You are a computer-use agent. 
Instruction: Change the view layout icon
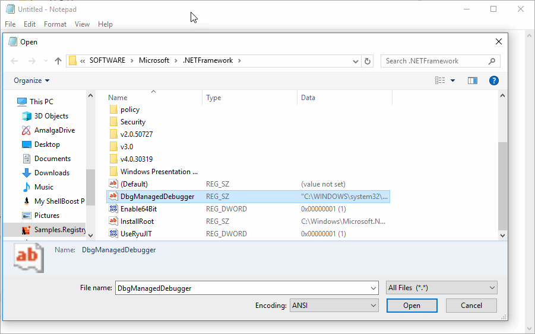click(440, 81)
